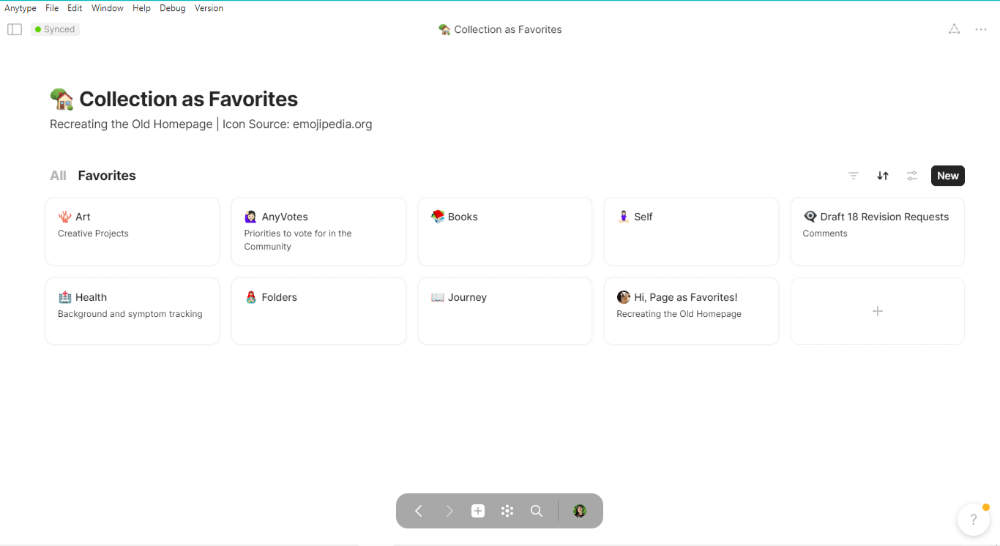Go back with the left arrow
This screenshot has width=1000, height=546.
(x=419, y=511)
